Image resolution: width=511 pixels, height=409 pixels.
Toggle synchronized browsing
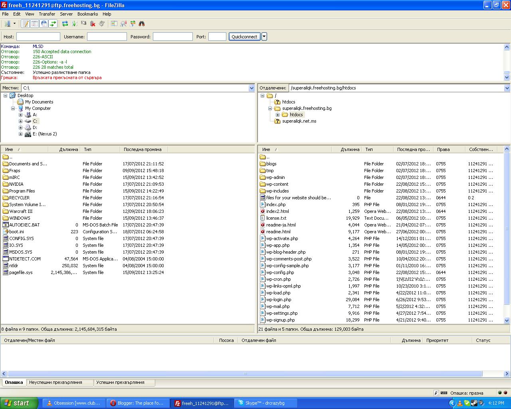[x=133, y=24]
